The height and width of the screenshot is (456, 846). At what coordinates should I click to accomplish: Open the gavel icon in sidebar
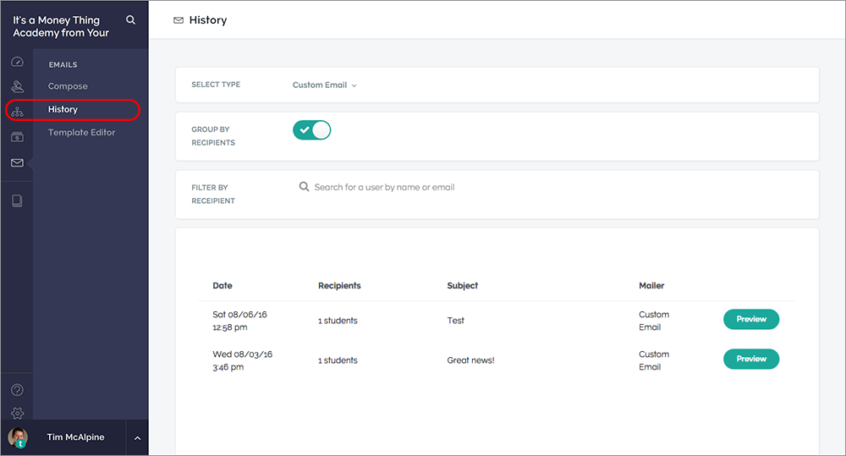click(x=17, y=85)
